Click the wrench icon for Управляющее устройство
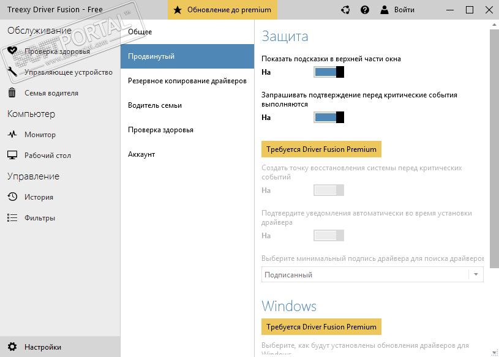 pyautogui.click(x=12, y=72)
